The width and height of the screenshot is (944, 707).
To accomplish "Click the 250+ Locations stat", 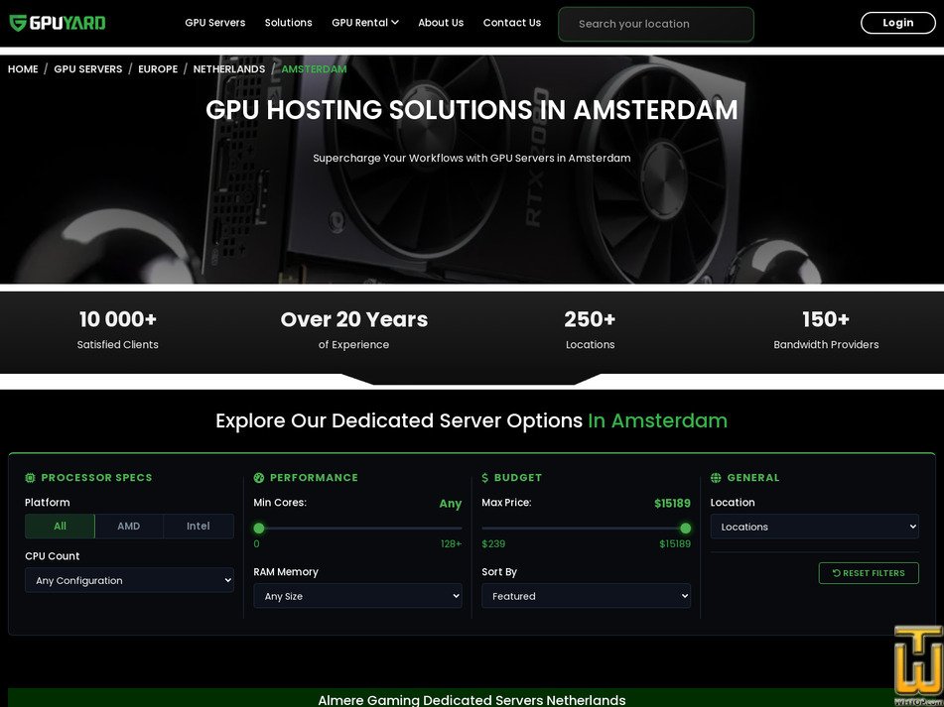I will [590, 330].
